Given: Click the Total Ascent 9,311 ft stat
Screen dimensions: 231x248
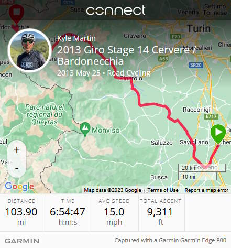Looking at the screenshot, I should pyautogui.click(x=160, y=213).
